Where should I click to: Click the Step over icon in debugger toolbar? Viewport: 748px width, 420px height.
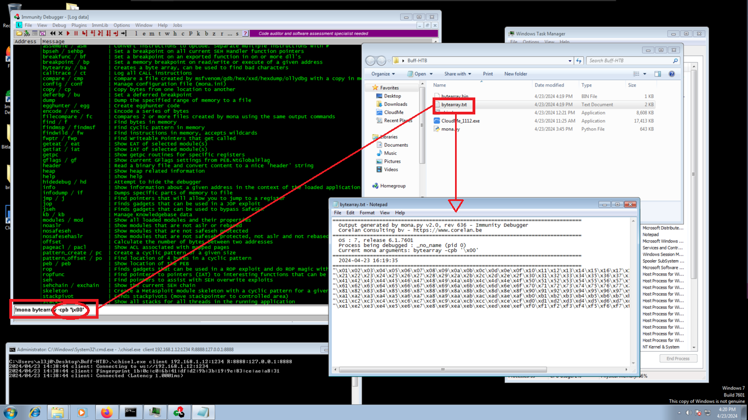pos(93,33)
